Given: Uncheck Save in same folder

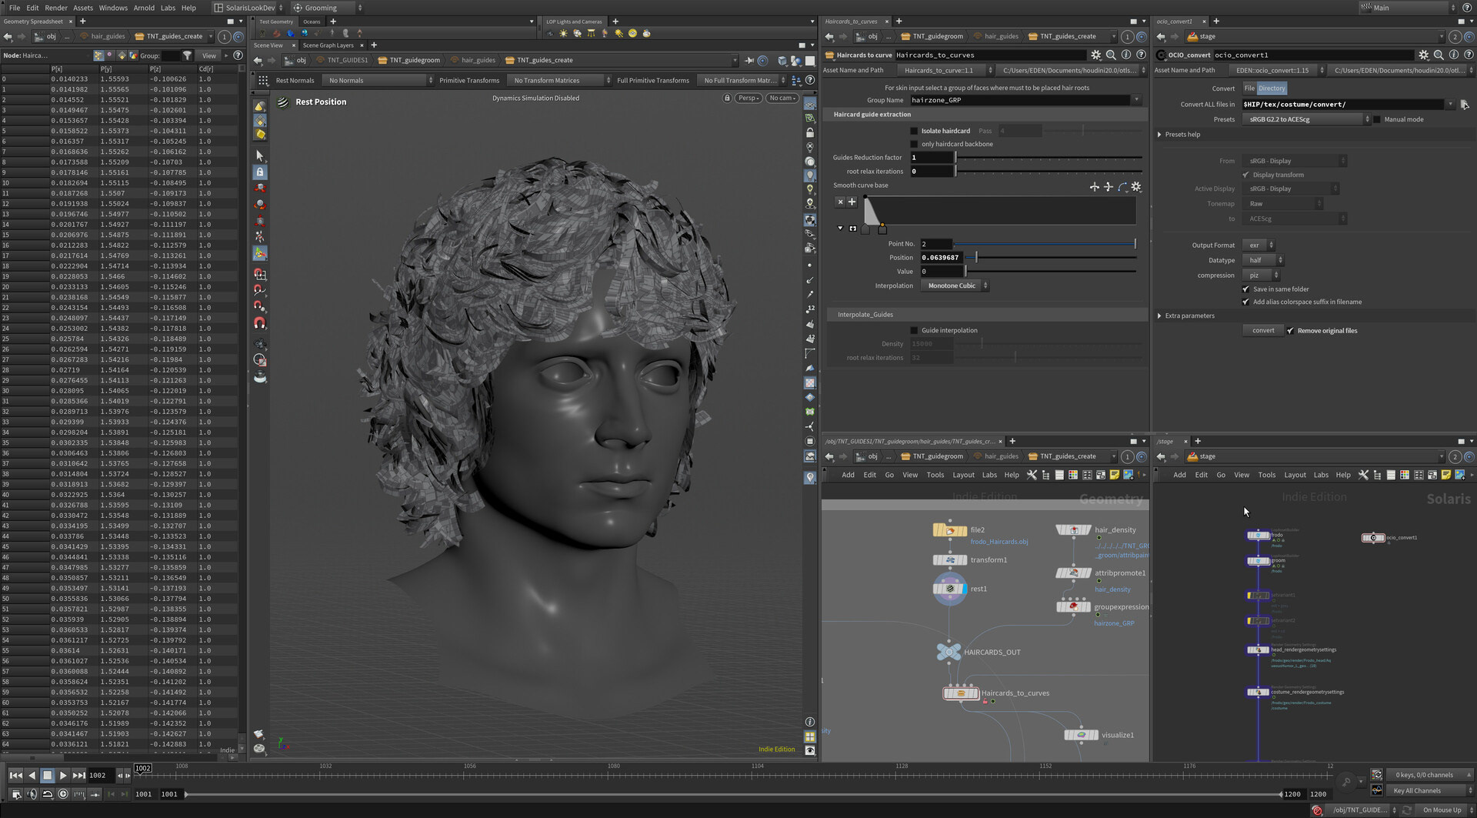Looking at the screenshot, I should point(1245,289).
